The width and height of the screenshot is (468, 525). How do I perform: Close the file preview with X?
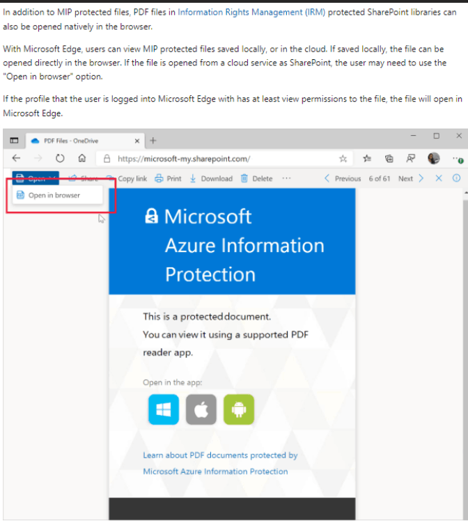[x=439, y=178]
